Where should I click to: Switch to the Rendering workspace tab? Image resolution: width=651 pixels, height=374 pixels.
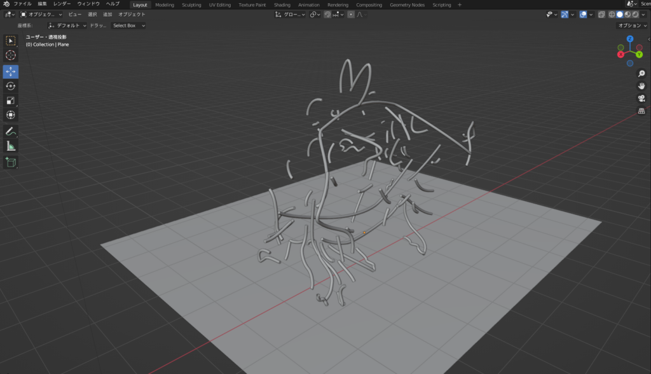(338, 5)
